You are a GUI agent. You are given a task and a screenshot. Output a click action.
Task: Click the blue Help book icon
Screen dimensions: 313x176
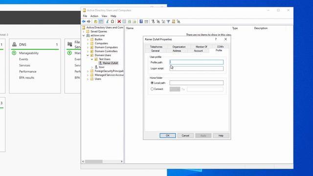141,22
